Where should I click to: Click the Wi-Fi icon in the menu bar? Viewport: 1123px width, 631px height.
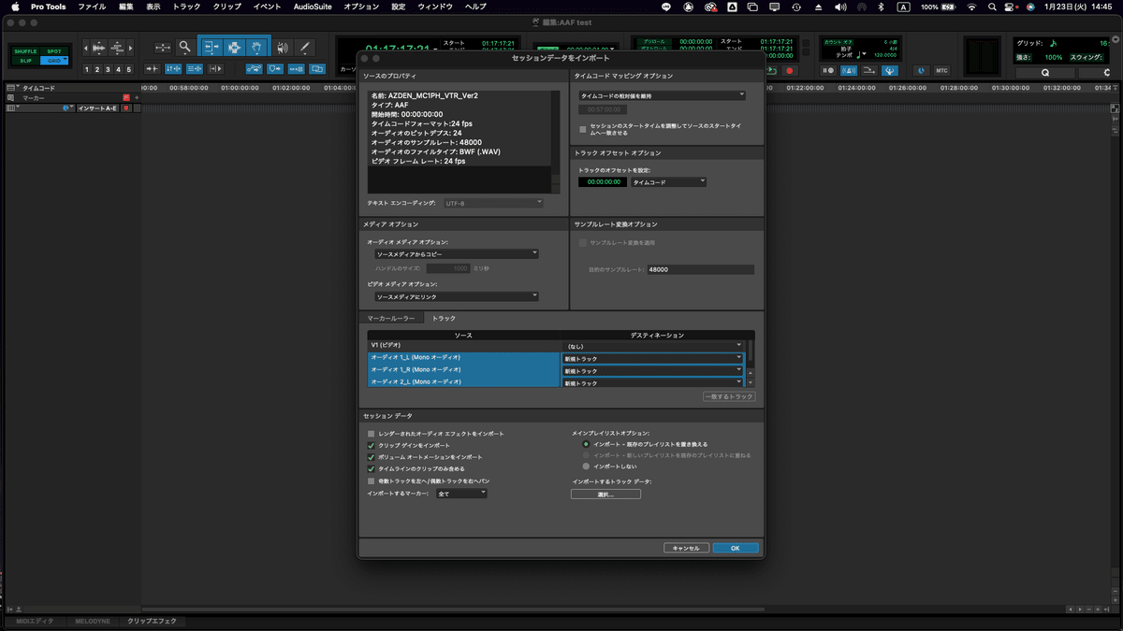[x=971, y=7]
